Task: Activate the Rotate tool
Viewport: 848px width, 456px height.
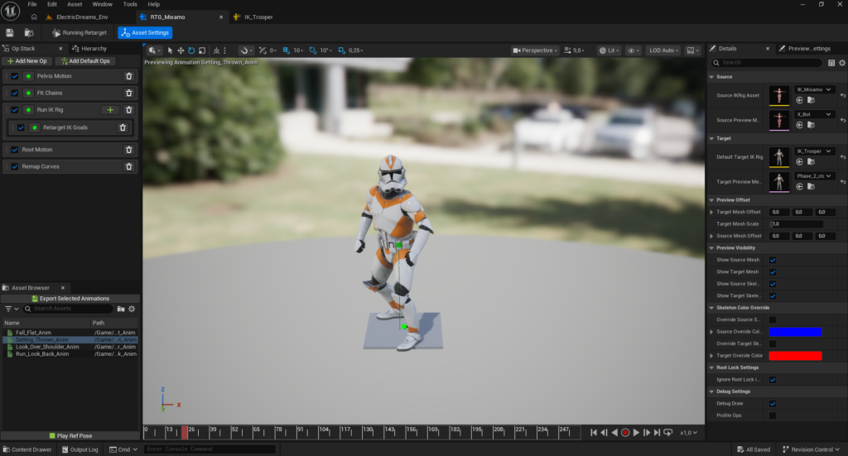Action: click(x=191, y=50)
